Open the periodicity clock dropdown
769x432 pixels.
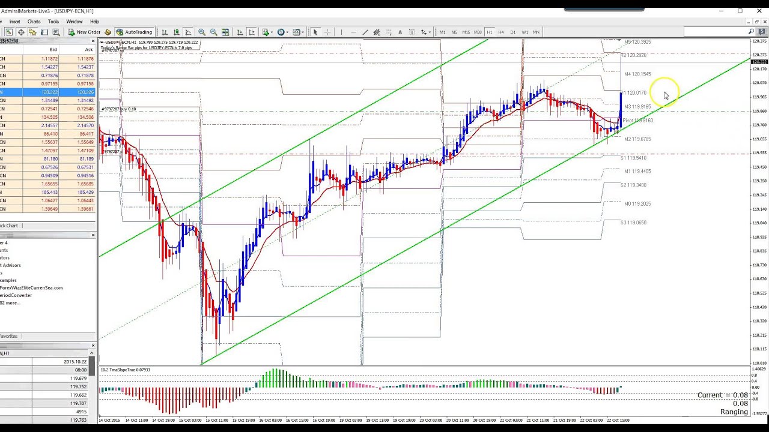[282, 32]
